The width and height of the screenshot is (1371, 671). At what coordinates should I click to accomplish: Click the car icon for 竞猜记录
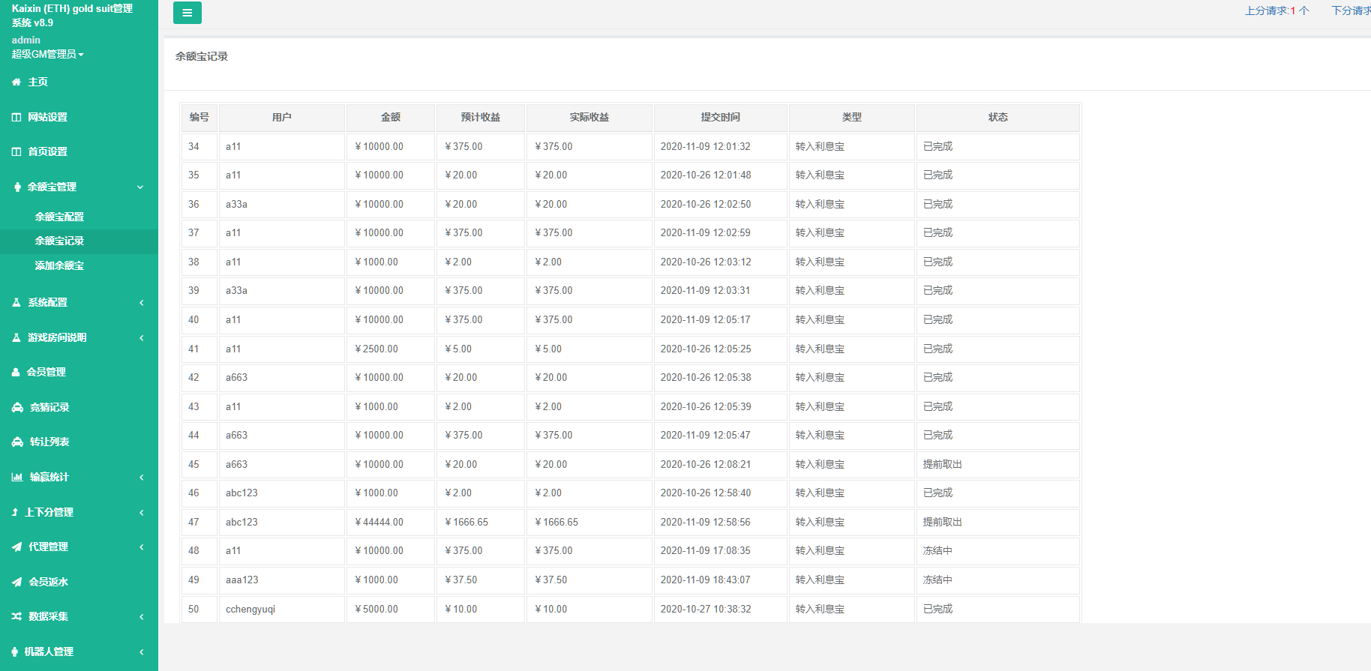17,408
